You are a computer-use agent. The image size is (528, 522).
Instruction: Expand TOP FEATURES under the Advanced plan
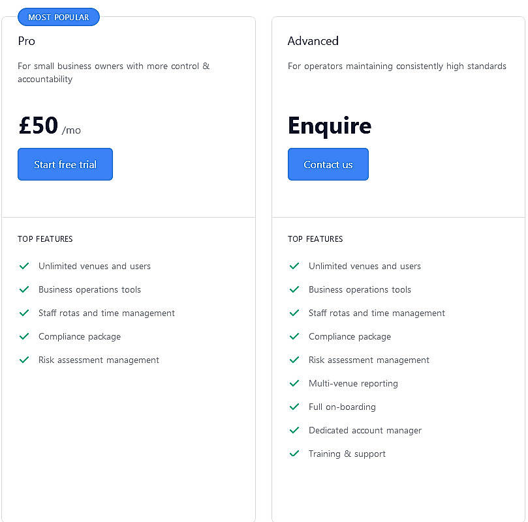point(315,239)
